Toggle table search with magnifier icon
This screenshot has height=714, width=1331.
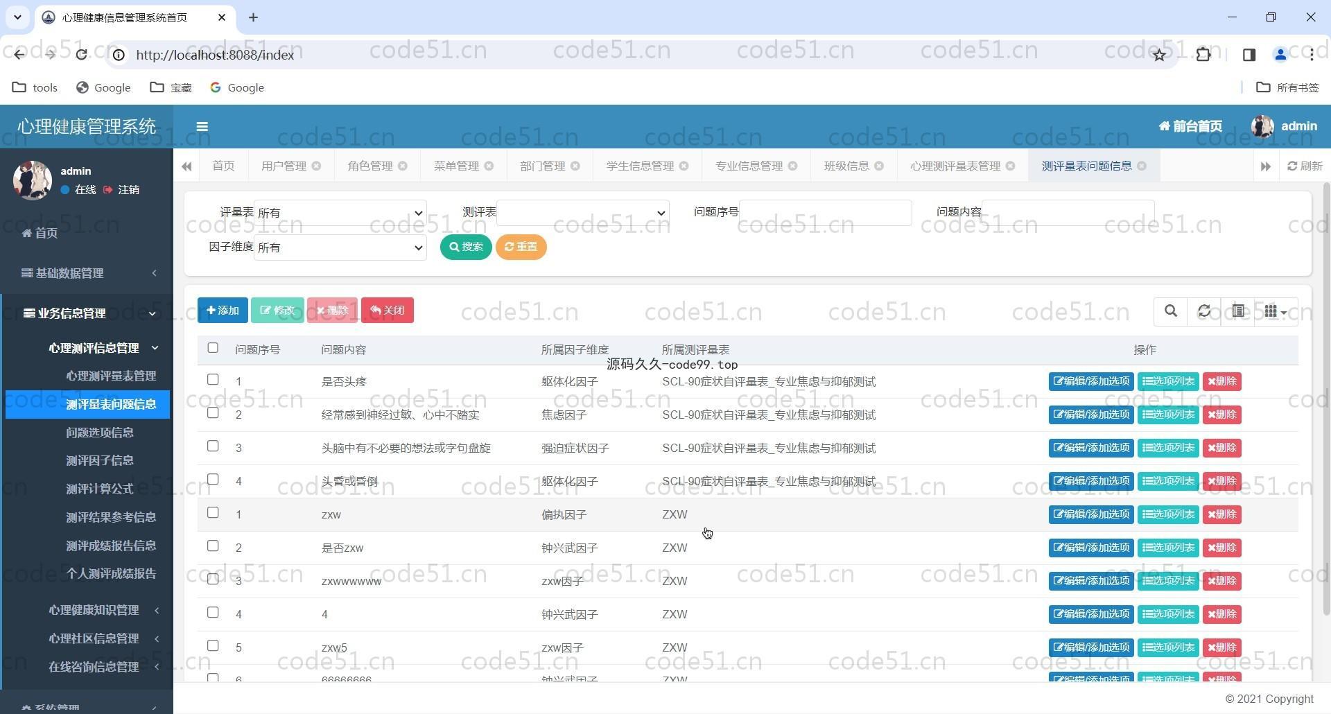pyautogui.click(x=1171, y=311)
